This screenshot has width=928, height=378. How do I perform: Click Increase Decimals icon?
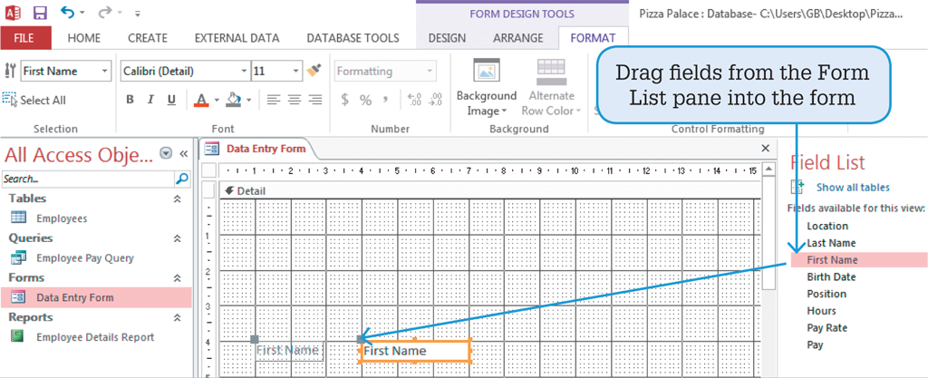[x=414, y=100]
